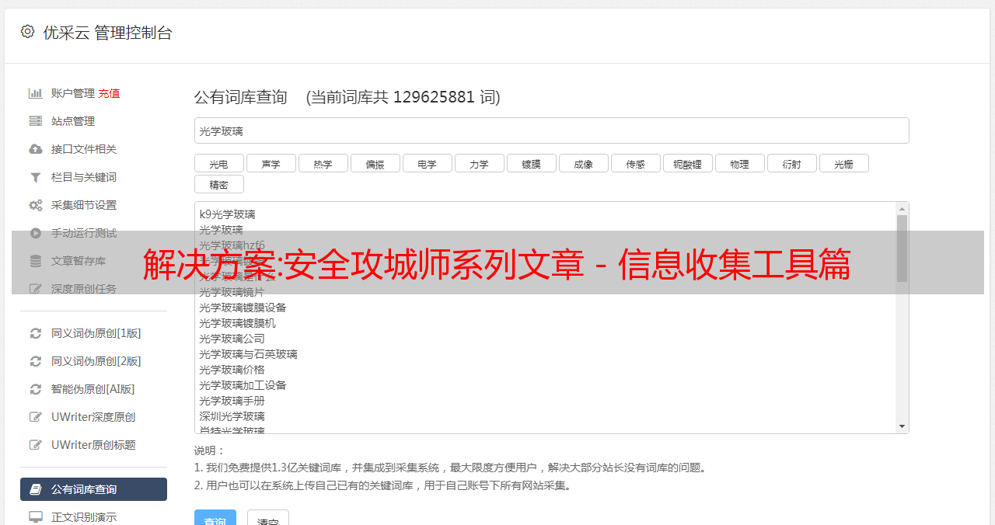This screenshot has height=525, width=995.
Task: Select the 电学 tag button
Action: [x=427, y=163]
